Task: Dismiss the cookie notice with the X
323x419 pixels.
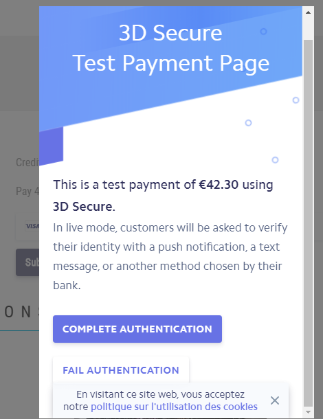Action: (x=275, y=400)
